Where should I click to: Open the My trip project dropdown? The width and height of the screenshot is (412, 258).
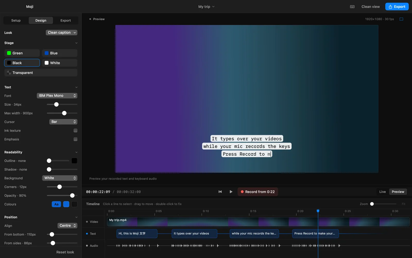point(206,7)
